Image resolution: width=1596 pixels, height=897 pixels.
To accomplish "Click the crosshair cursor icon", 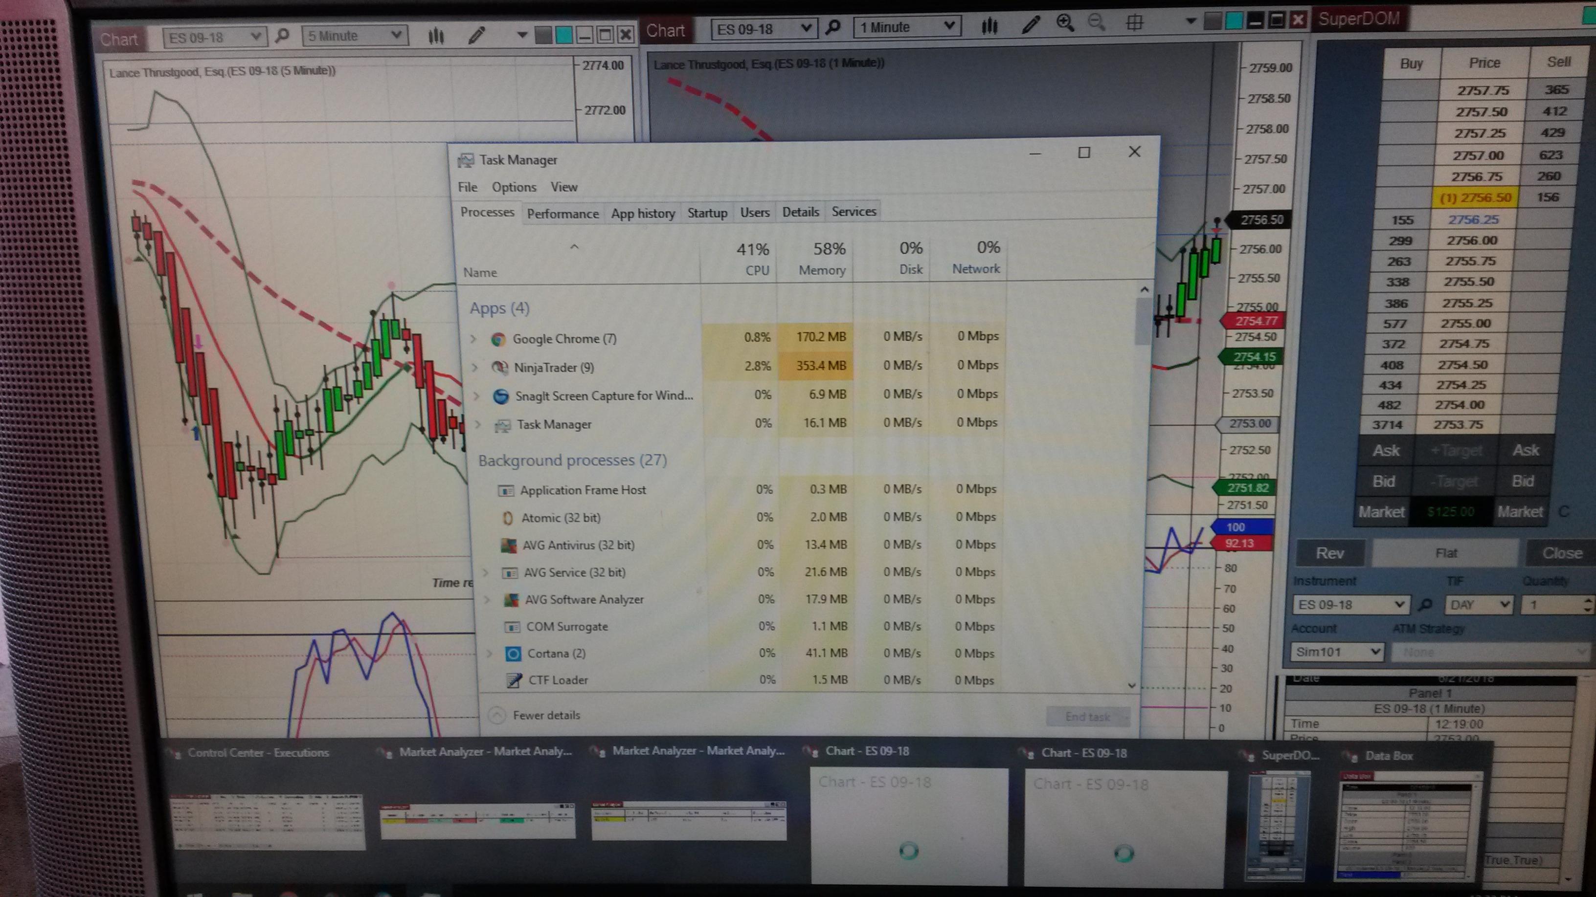I will [x=1134, y=23].
